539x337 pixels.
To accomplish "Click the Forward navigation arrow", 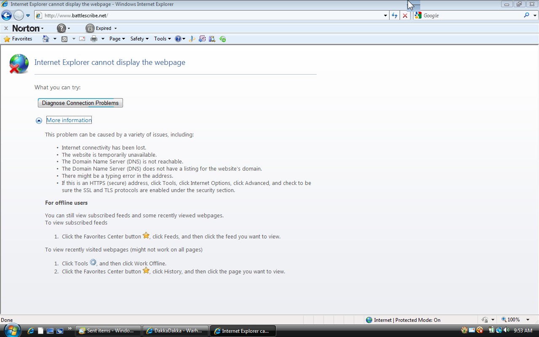I will click(x=19, y=16).
